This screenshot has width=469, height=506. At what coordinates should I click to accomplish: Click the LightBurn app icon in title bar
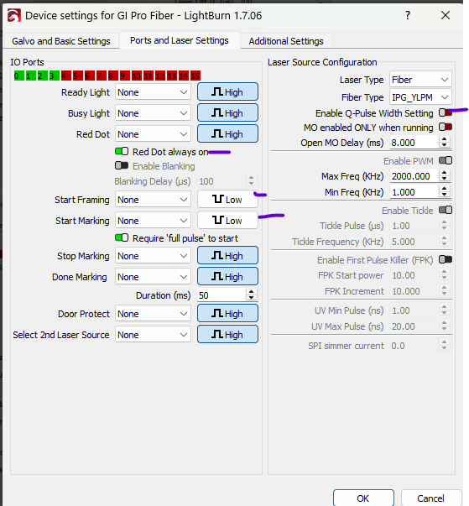(14, 15)
